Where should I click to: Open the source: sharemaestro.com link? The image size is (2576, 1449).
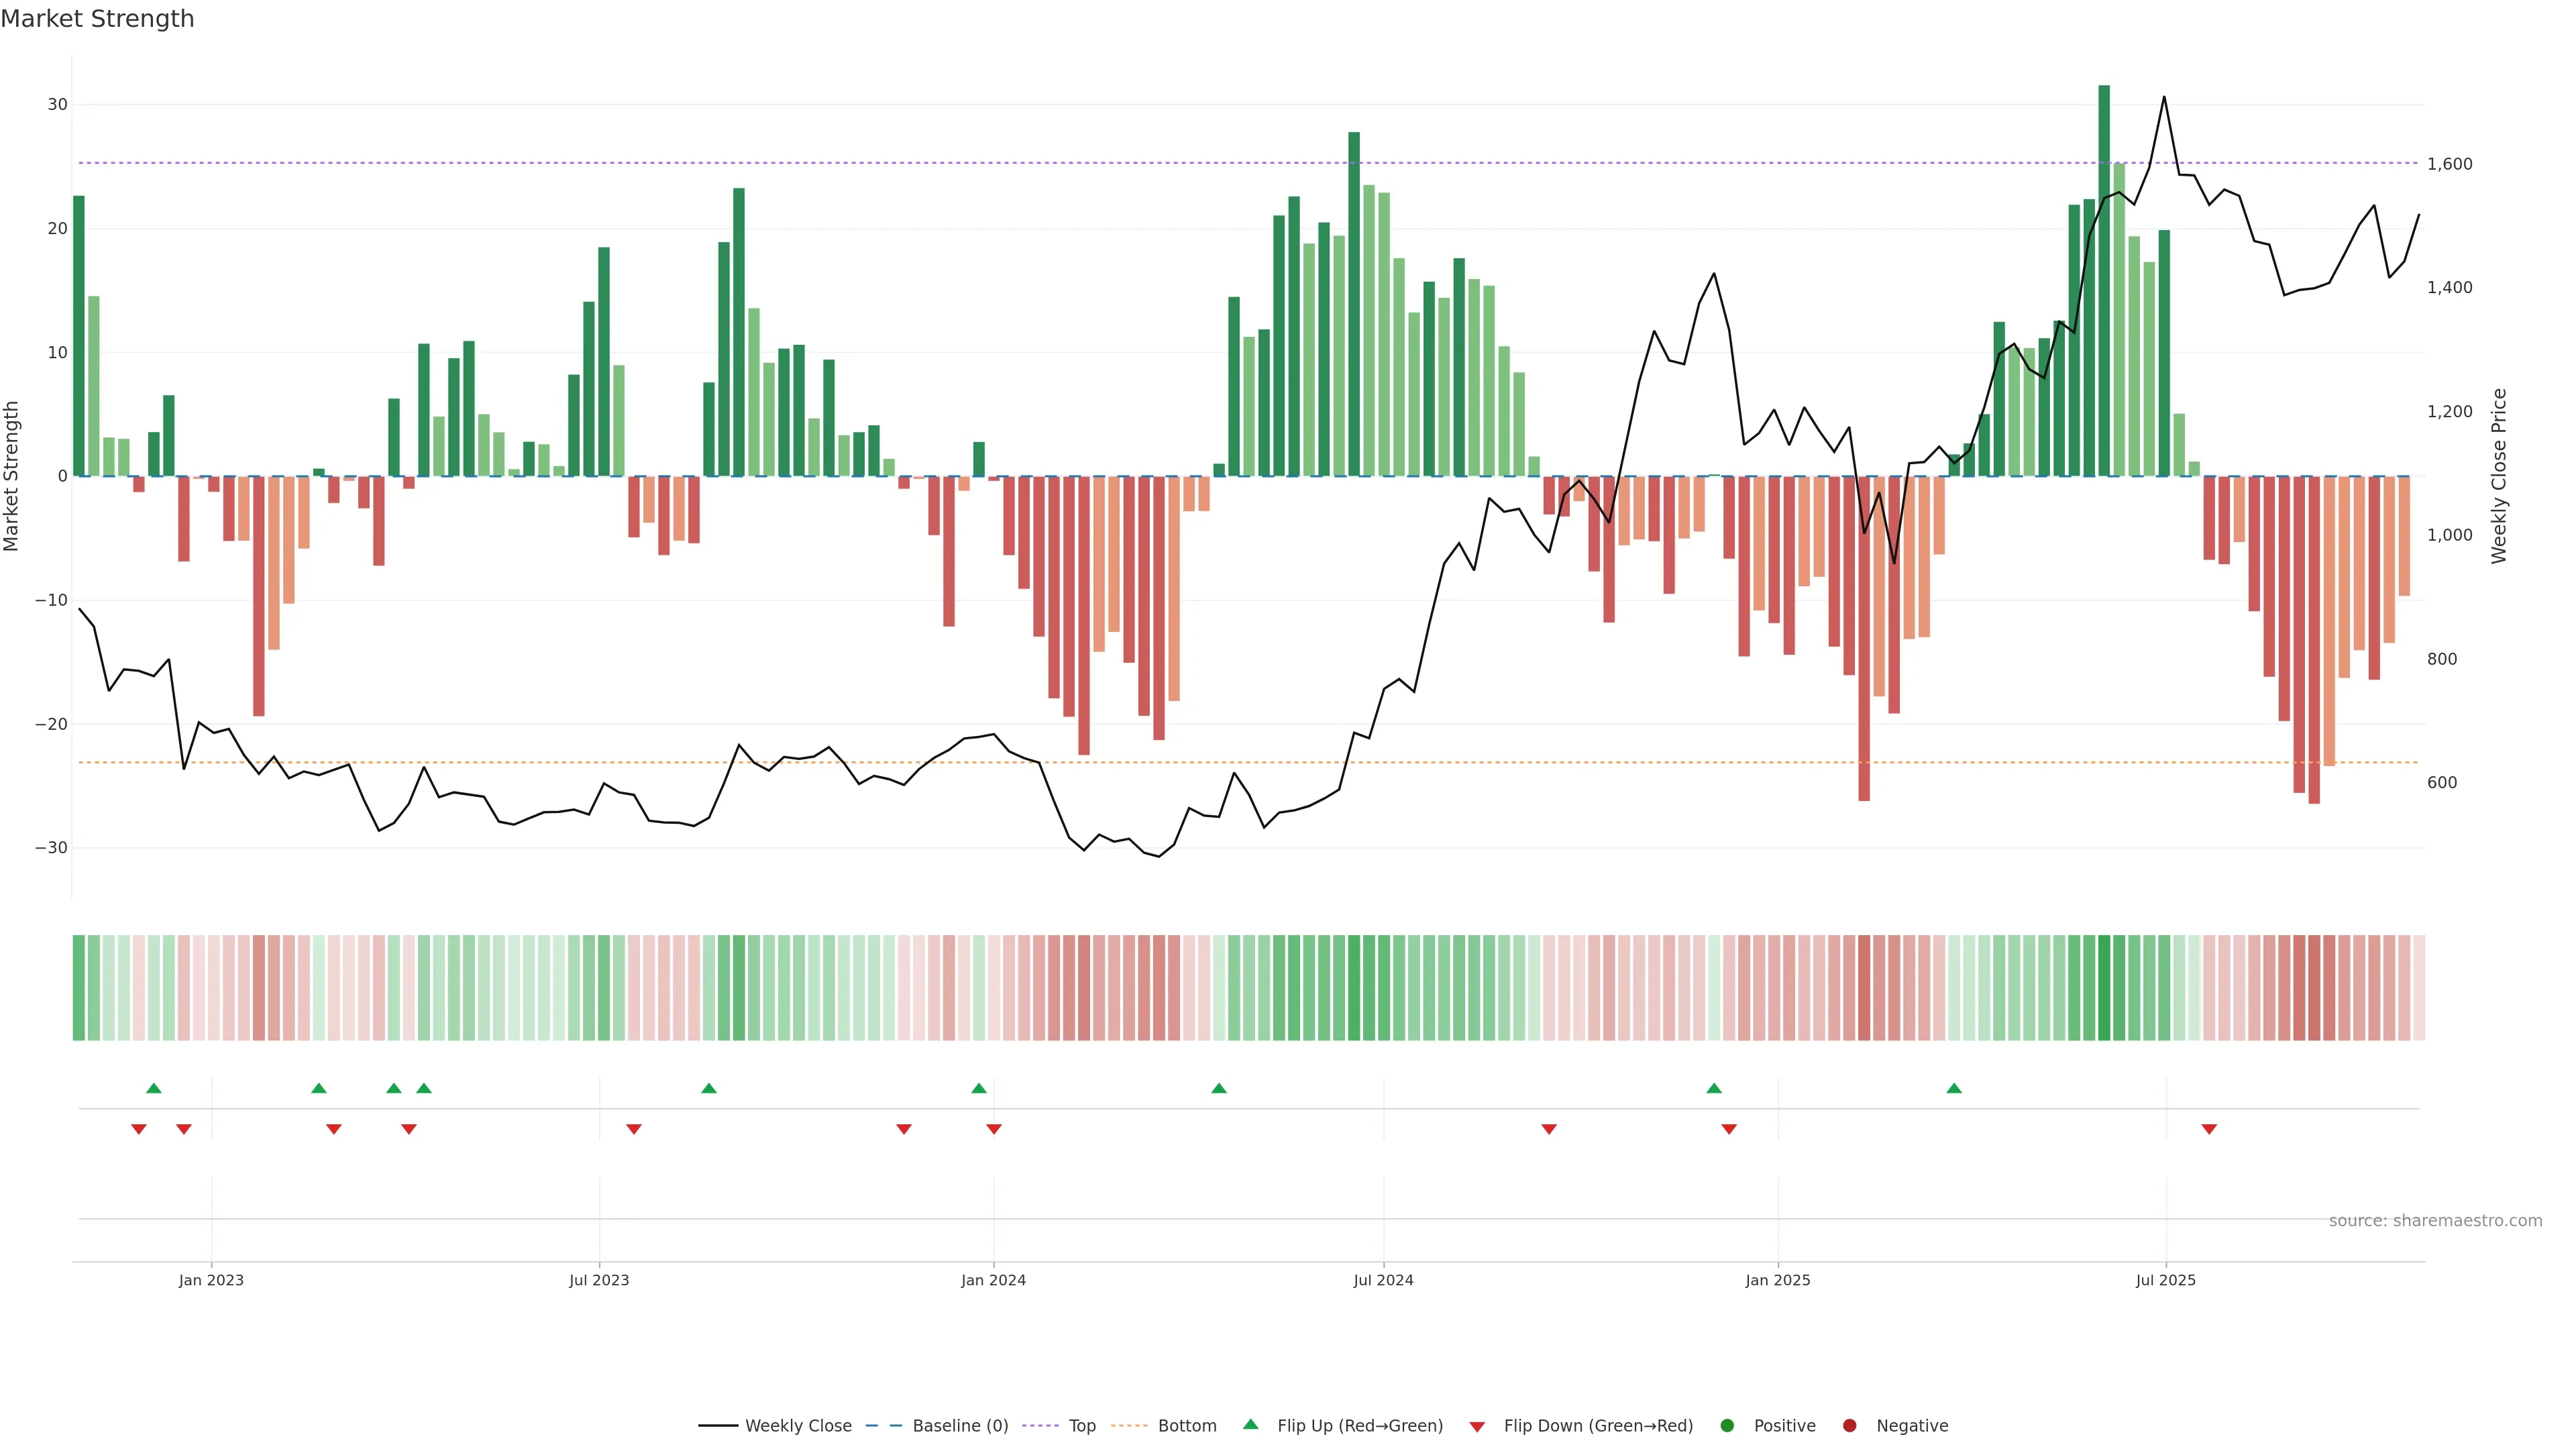point(2435,1220)
